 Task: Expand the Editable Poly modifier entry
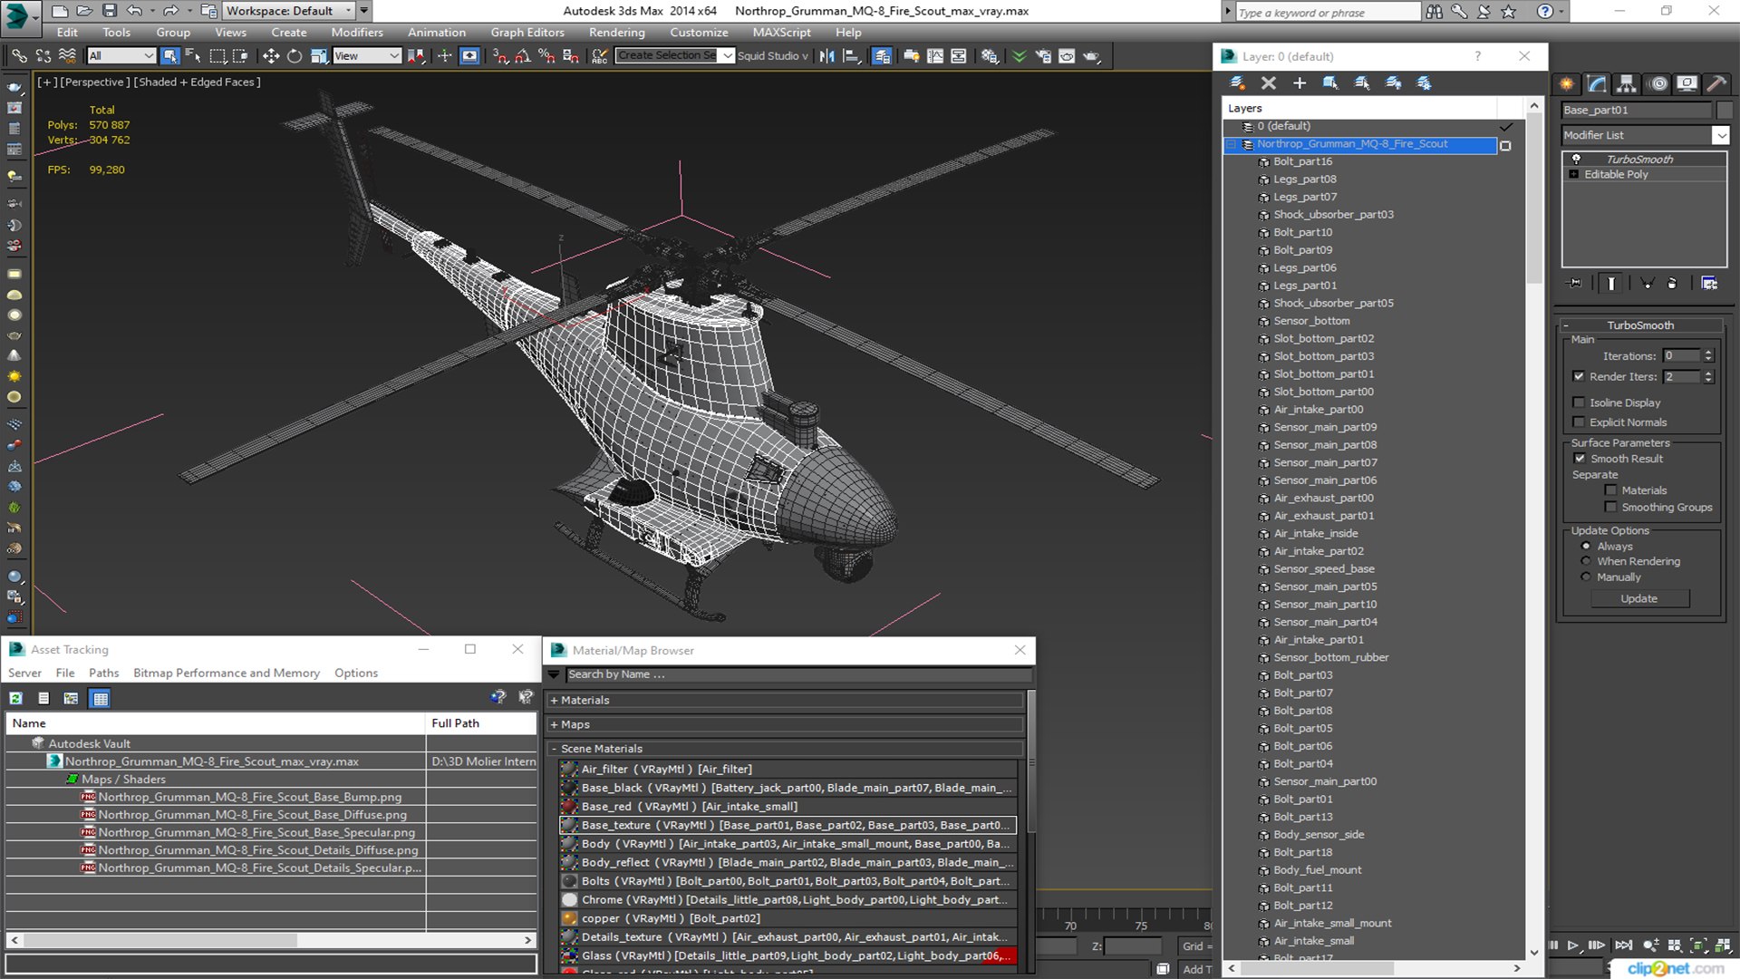[x=1574, y=175]
